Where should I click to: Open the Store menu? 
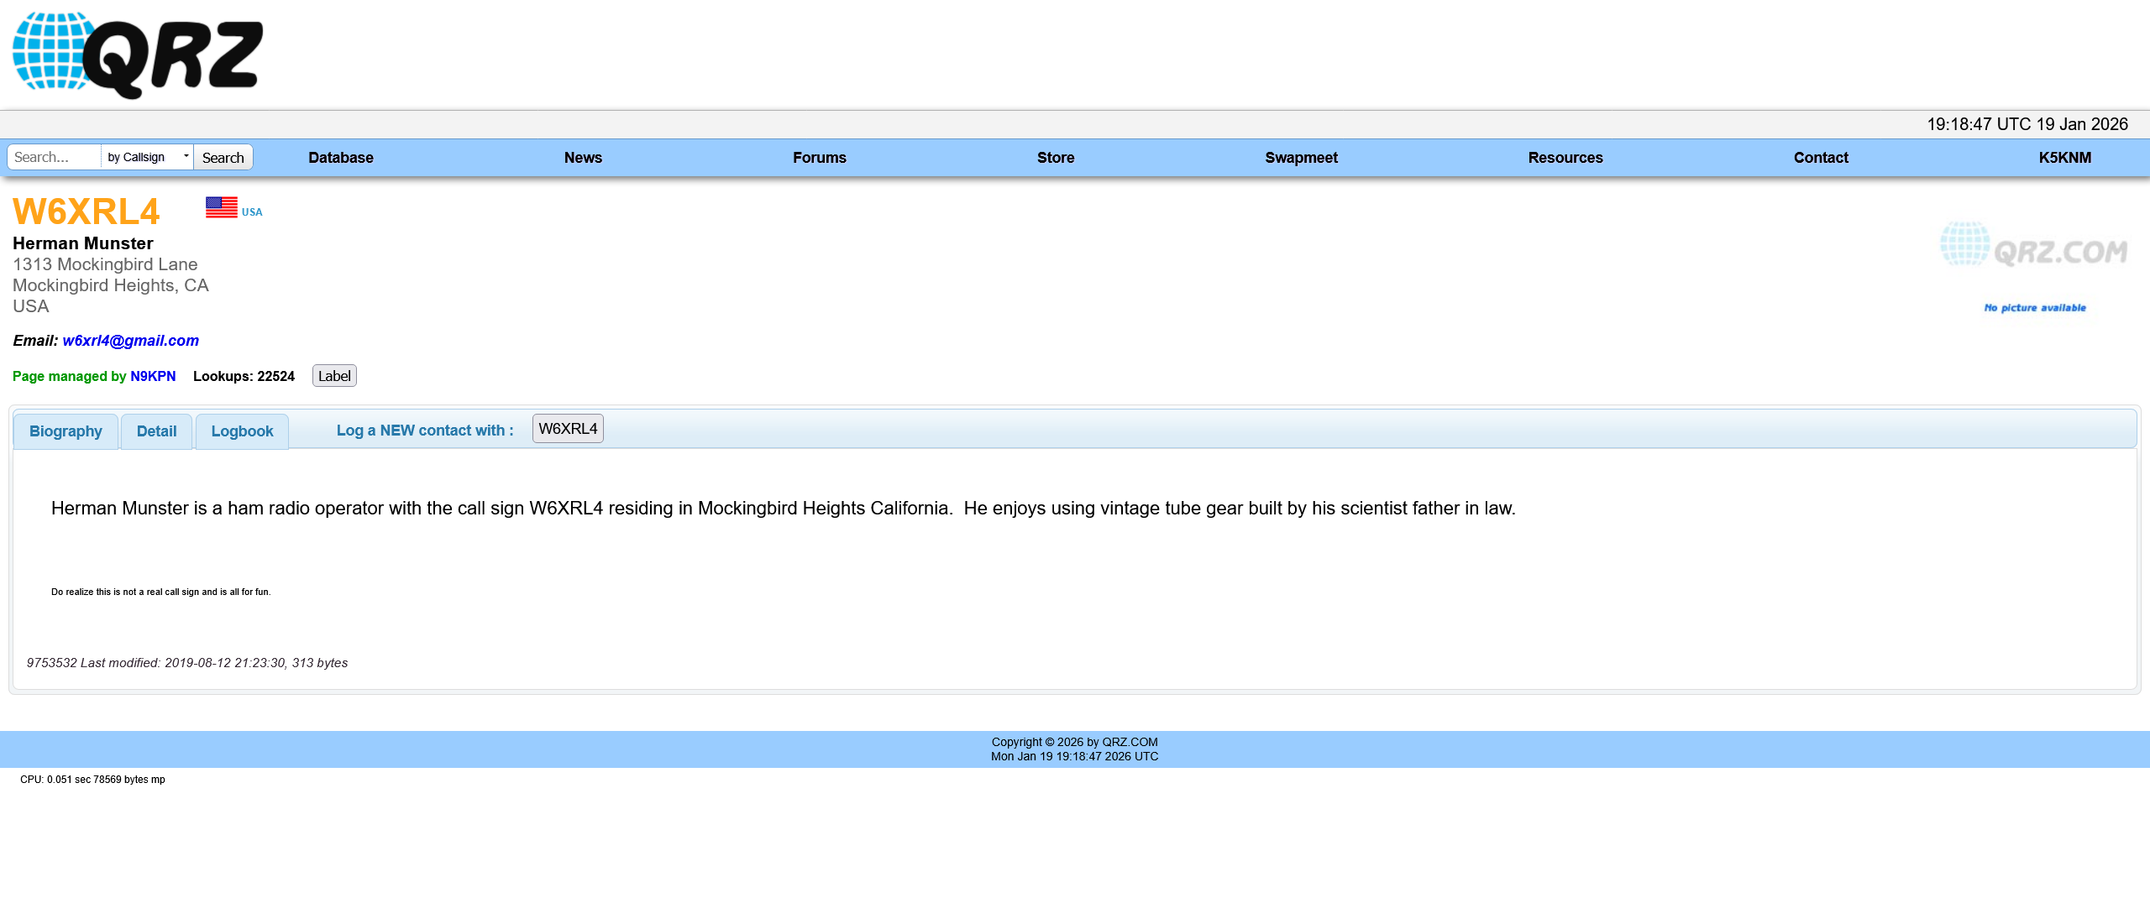tap(1056, 157)
